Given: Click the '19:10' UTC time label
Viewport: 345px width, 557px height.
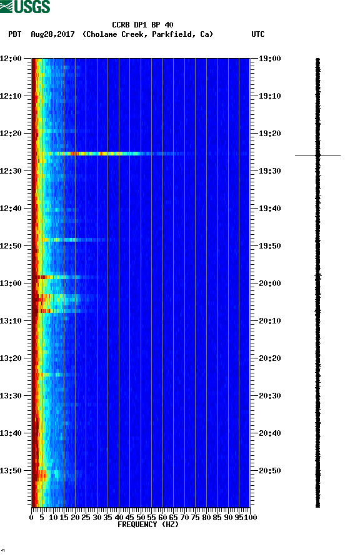Looking at the screenshot, I should (x=269, y=96).
